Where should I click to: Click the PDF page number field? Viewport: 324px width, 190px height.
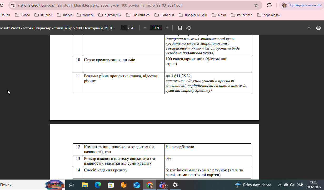tap(123, 28)
